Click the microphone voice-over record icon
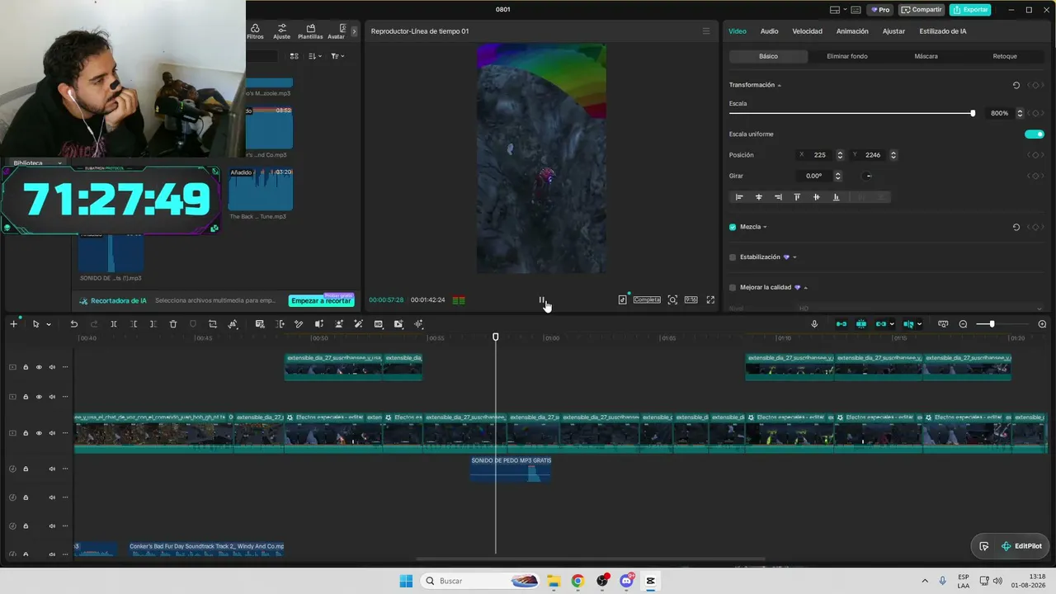This screenshot has width=1056, height=594. tap(814, 324)
